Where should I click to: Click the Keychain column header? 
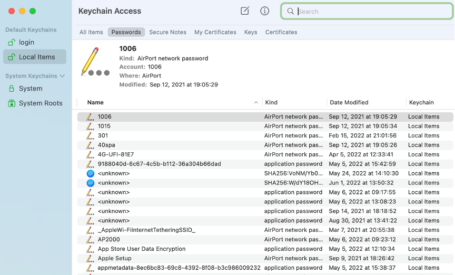pos(421,103)
